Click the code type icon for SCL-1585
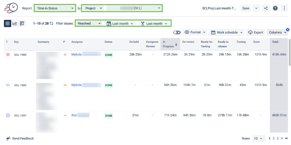This screenshot has height=145, width=291. [x=8, y=85]
